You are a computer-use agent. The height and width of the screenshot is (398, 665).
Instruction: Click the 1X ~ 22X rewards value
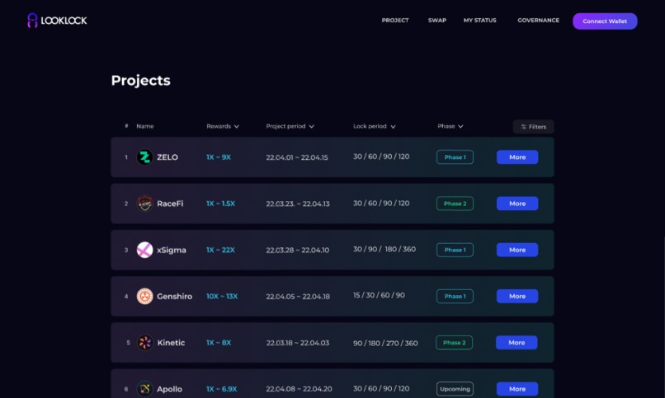pos(220,250)
